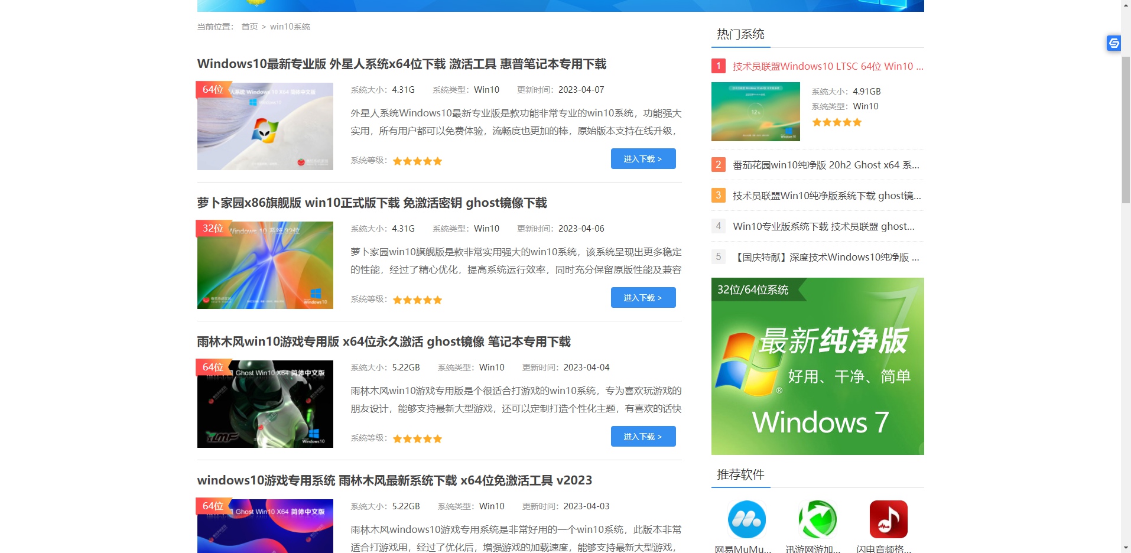The image size is (1131, 553).
Task: Select hot-list item 4, Win10专业版系统下载
Action: (823, 226)
